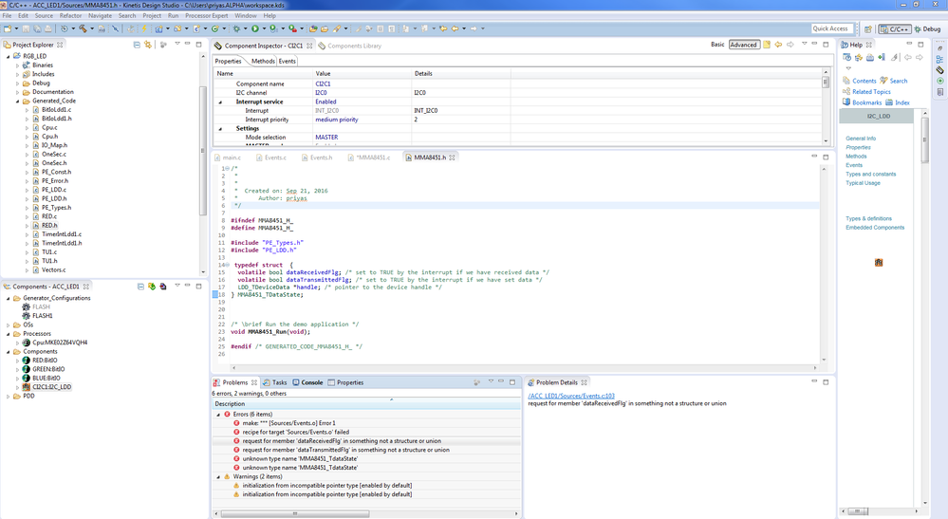Open the ACC_LED1/Sources/Events.c:103 link
Viewport: 948px width, 519px height.
(571, 396)
